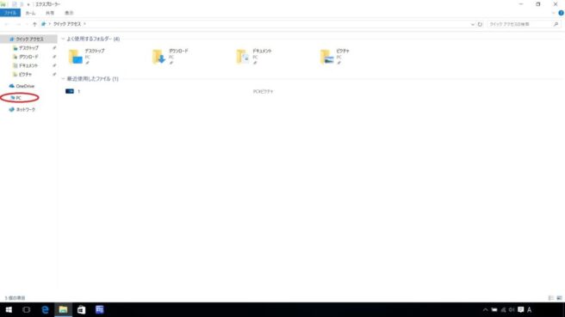Click the pin icon beside sidebar ドキュメント

coord(54,65)
